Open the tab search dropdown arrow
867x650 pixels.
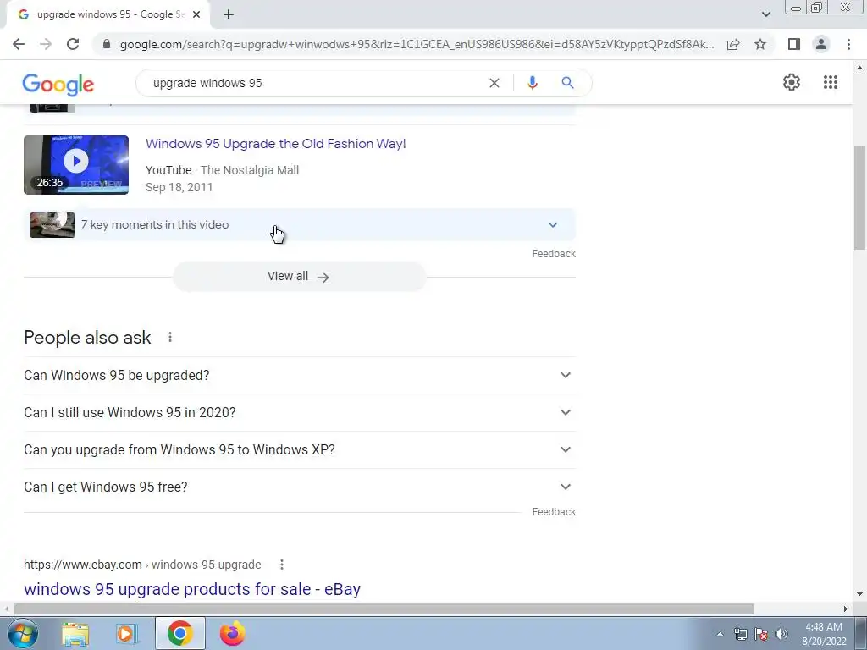point(765,14)
